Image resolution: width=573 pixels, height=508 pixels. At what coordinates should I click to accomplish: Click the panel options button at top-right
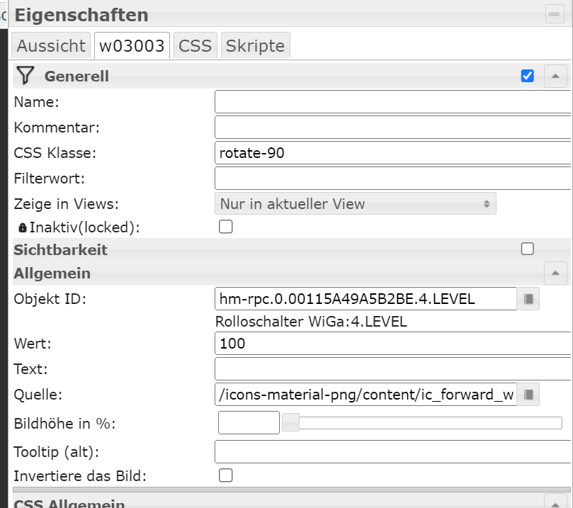(555, 14)
